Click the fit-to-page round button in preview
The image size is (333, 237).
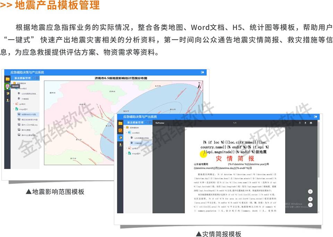pyautogui.click(x=310, y=192)
